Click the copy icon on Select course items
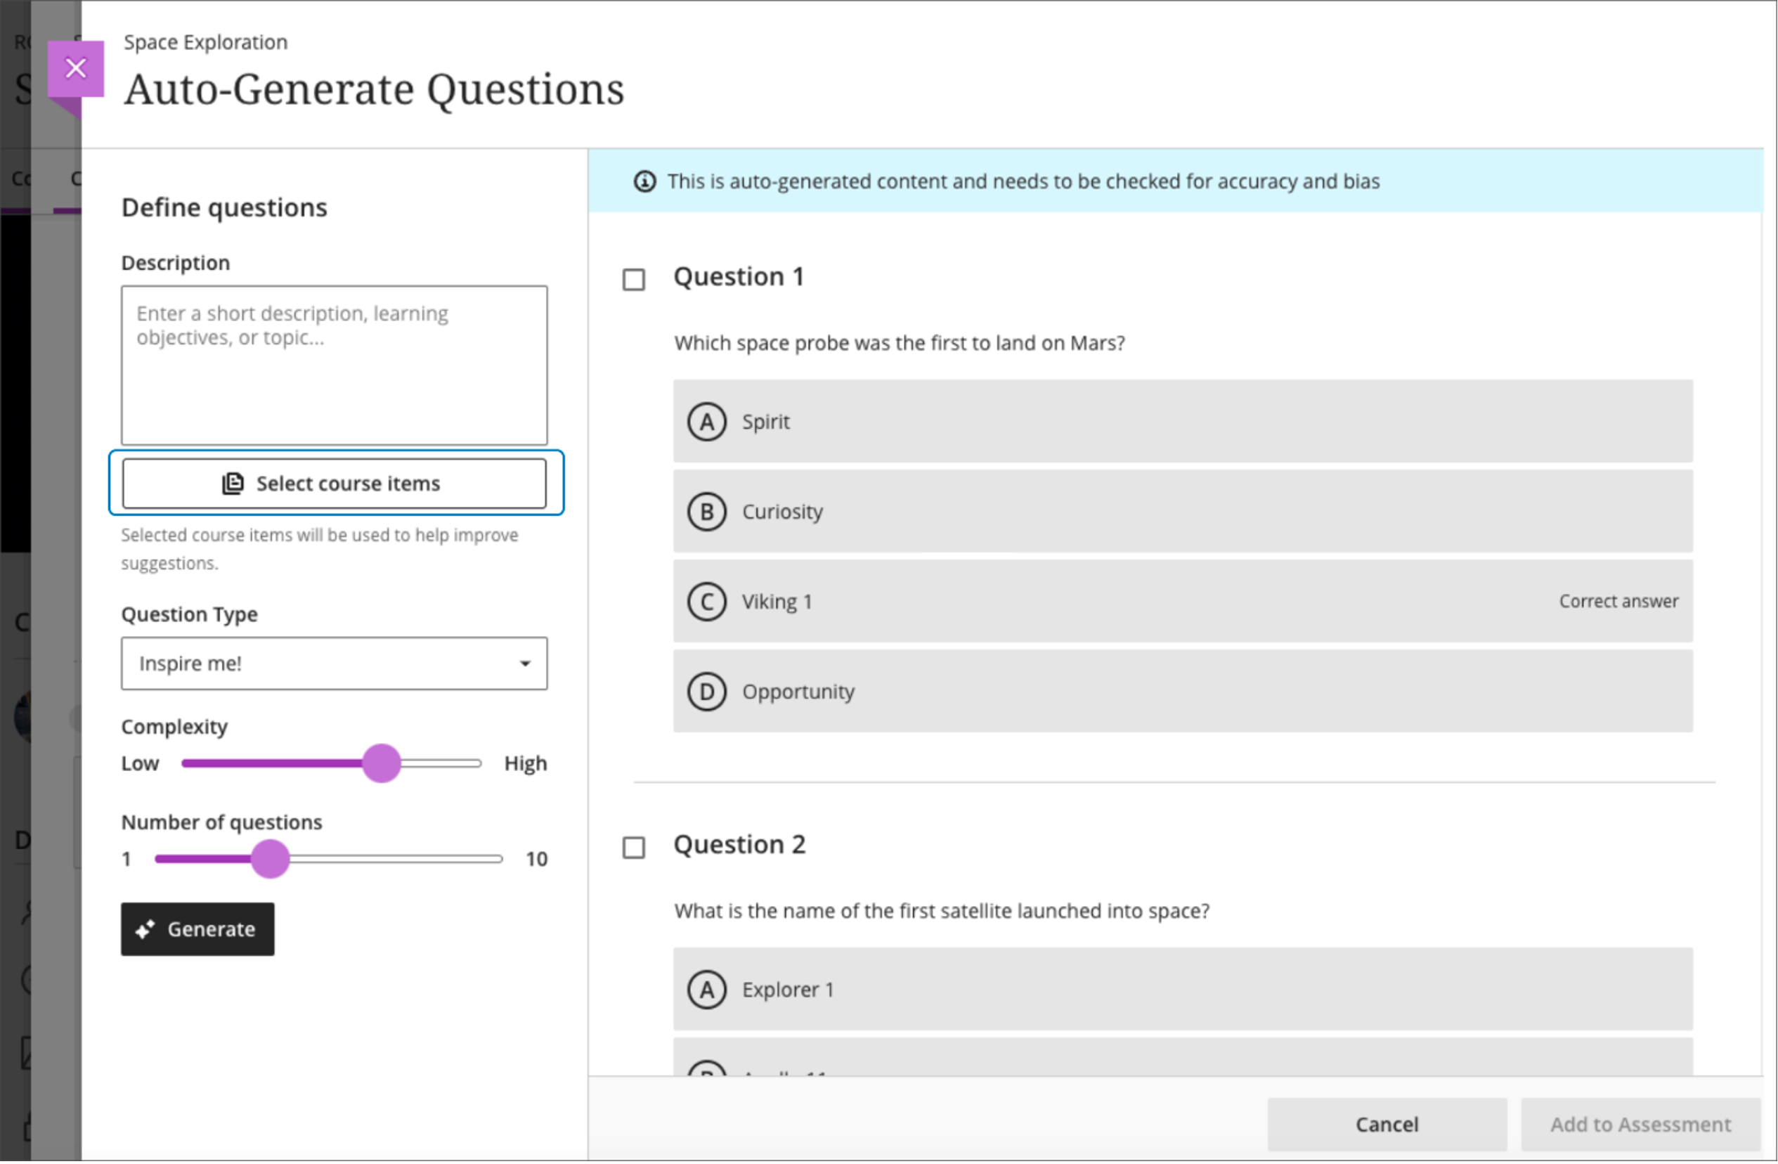The width and height of the screenshot is (1778, 1164). [233, 484]
